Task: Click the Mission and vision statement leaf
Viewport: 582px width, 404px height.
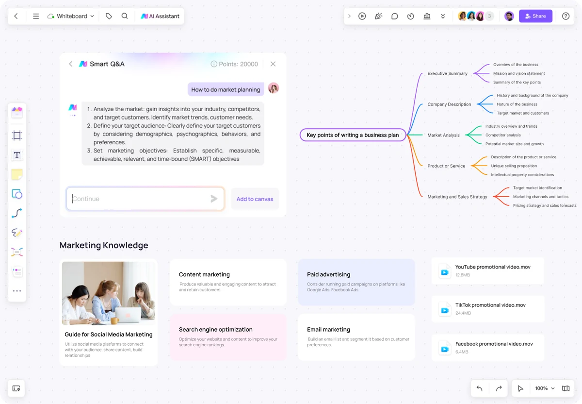Action: coord(519,73)
